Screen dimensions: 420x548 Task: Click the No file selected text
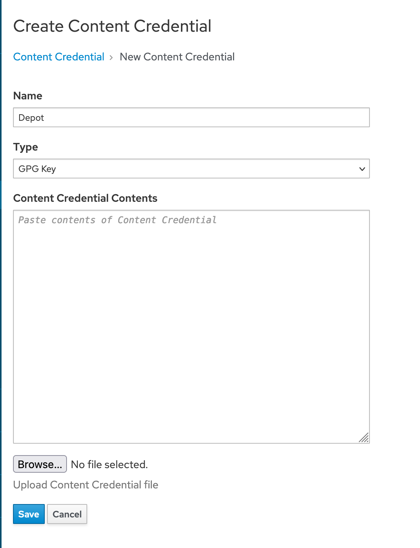tap(109, 464)
